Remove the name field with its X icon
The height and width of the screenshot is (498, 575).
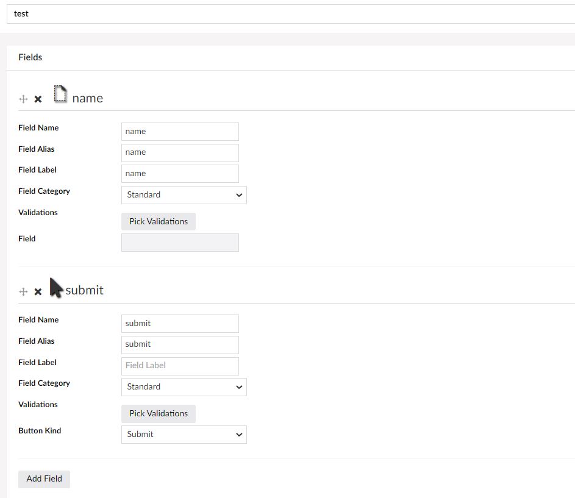coord(38,99)
